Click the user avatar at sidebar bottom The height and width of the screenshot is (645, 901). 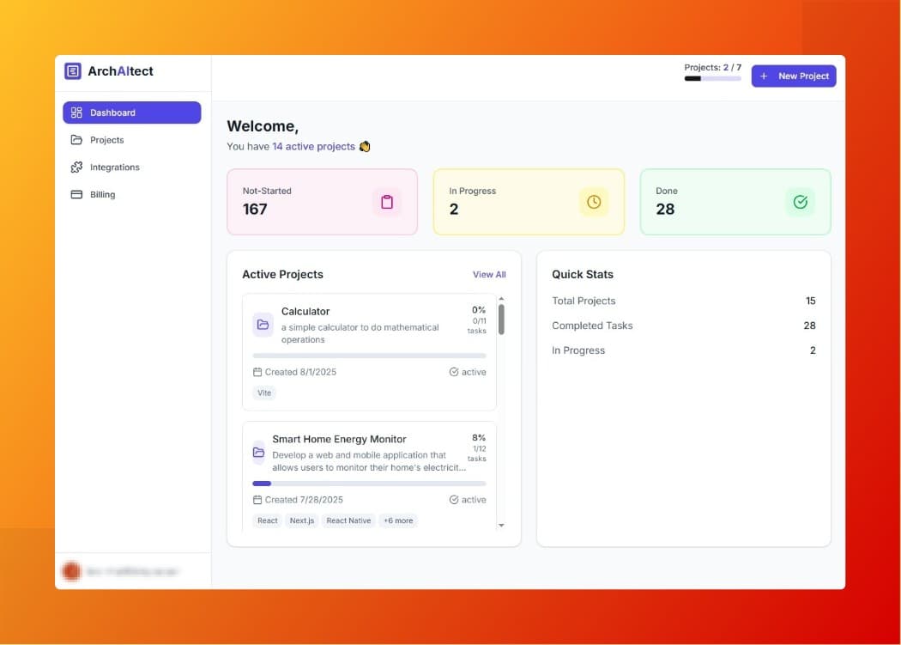coord(71,570)
